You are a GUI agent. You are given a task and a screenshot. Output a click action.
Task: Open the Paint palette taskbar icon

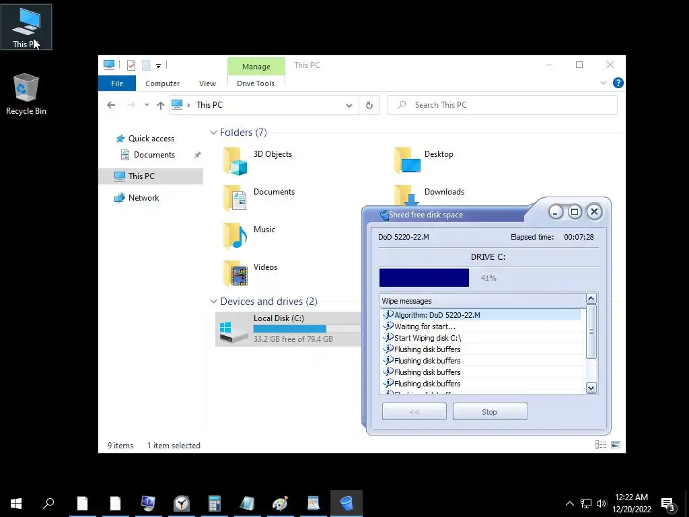point(281,504)
